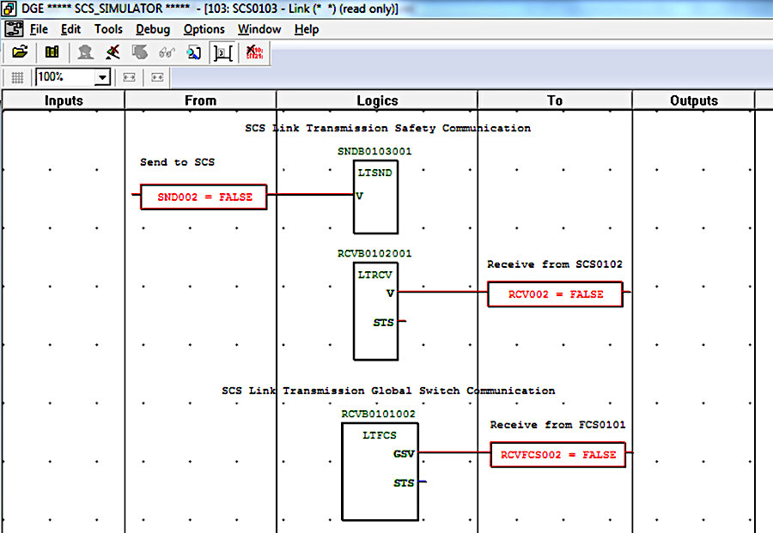Click the STS pin on LTRCV block
773x533 pixels.
pyautogui.click(x=383, y=323)
